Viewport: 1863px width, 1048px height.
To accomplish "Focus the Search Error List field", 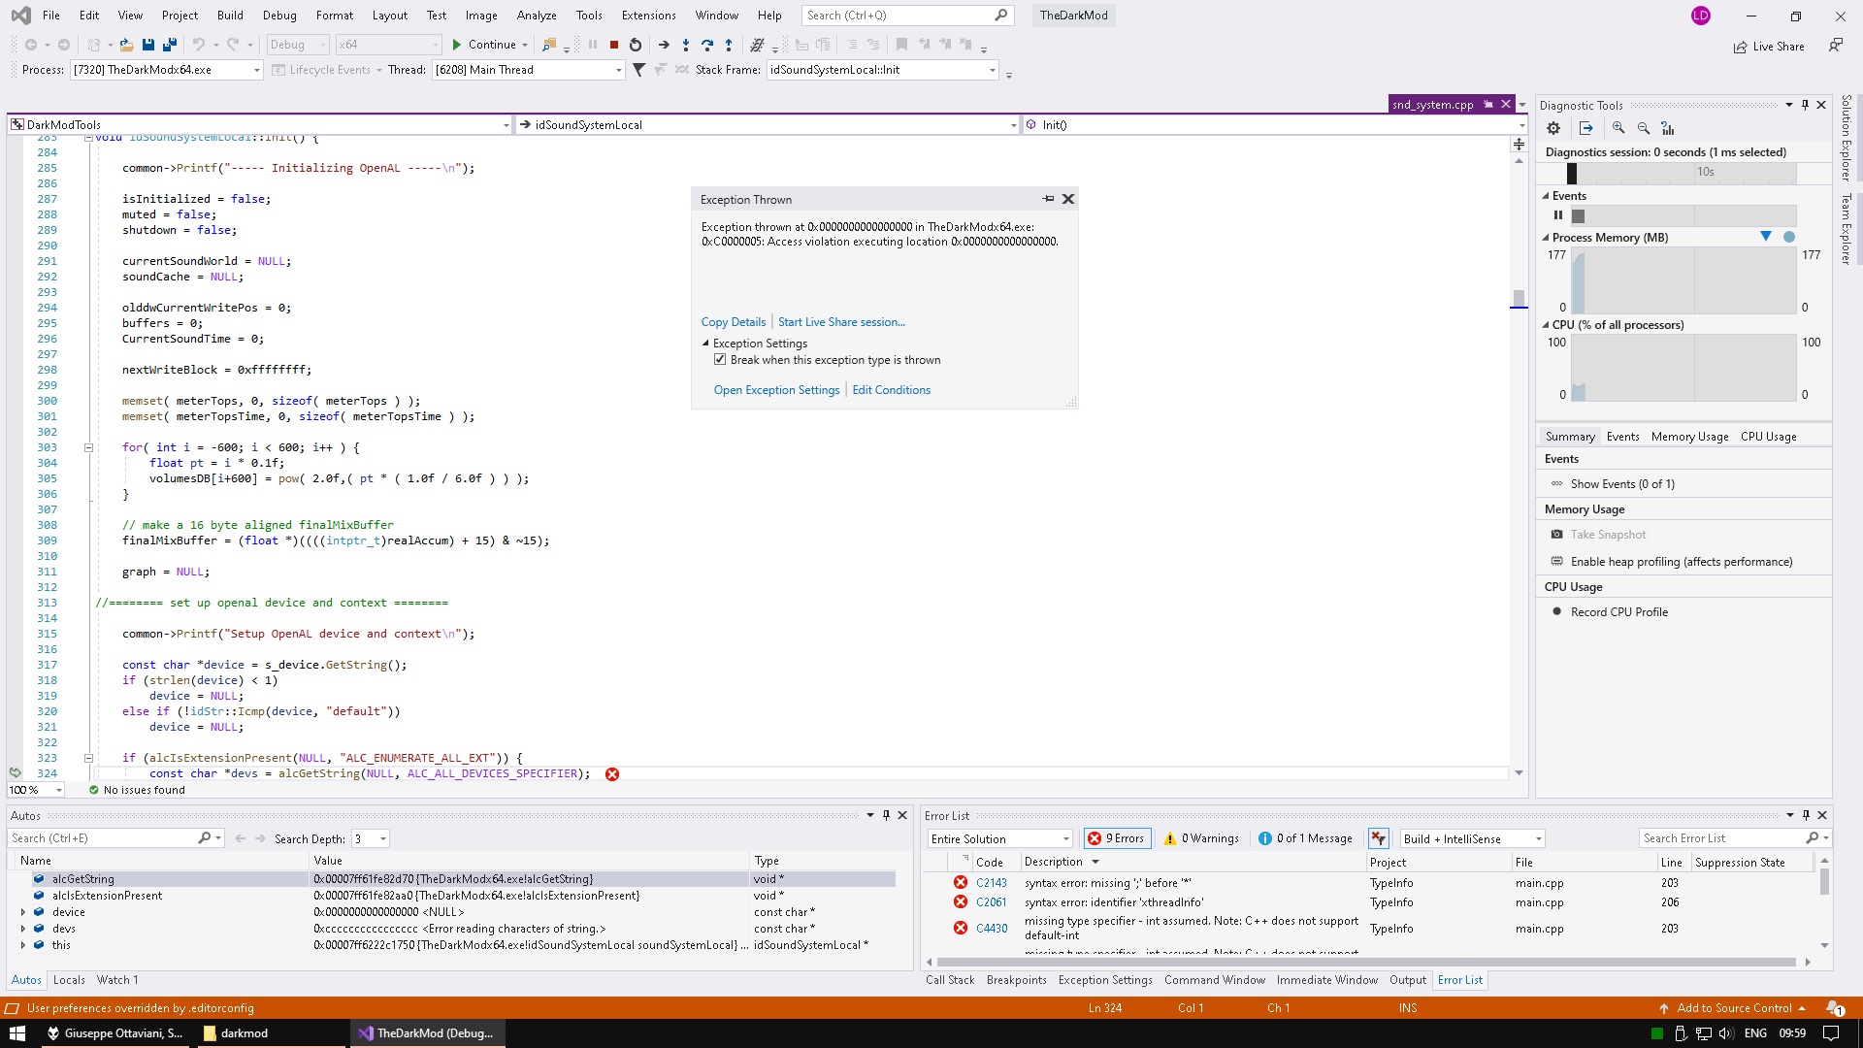I will pos(1734,838).
